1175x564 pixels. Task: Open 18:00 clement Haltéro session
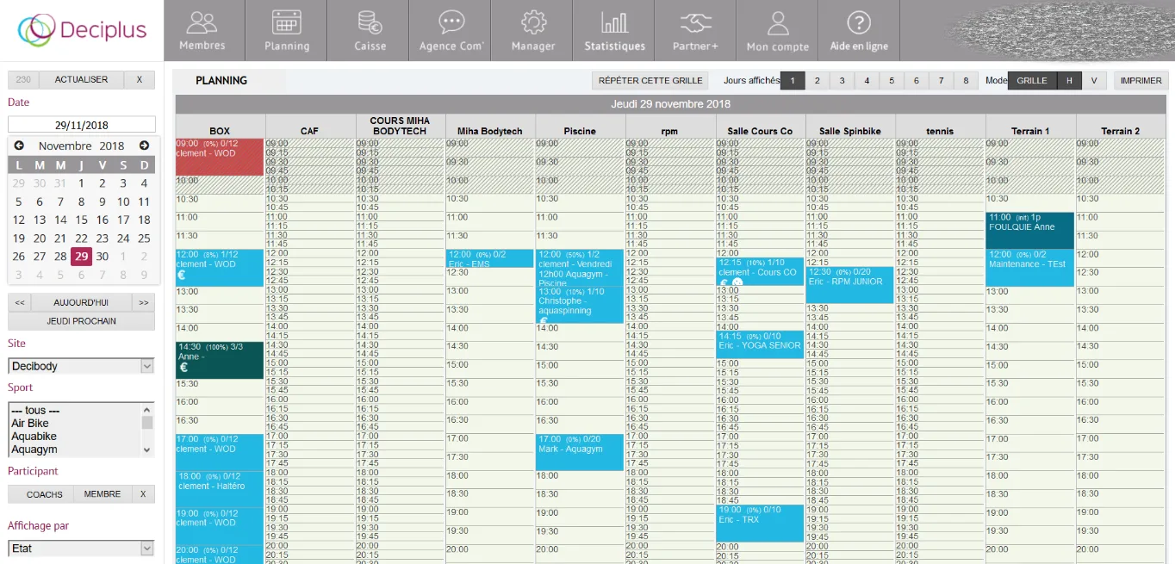click(220, 488)
